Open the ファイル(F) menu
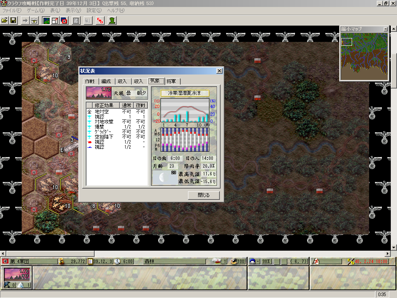Viewport: 397px width, 298px height. (12, 10)
